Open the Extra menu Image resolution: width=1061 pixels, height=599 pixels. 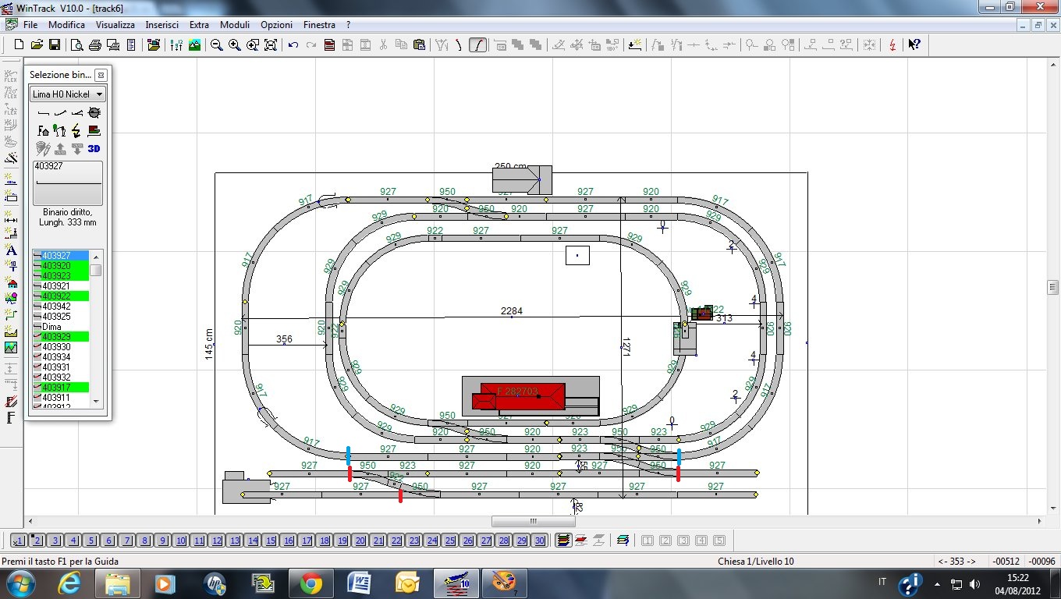pos(199,25)
